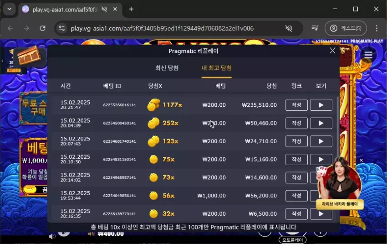The image size is (387, 244).
Task: Open tab search dropdown
Action: [x=10, y=9]
